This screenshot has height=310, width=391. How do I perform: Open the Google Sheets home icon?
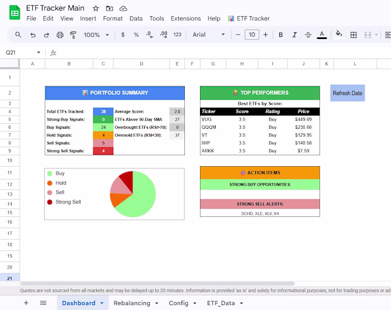[15, 12]
